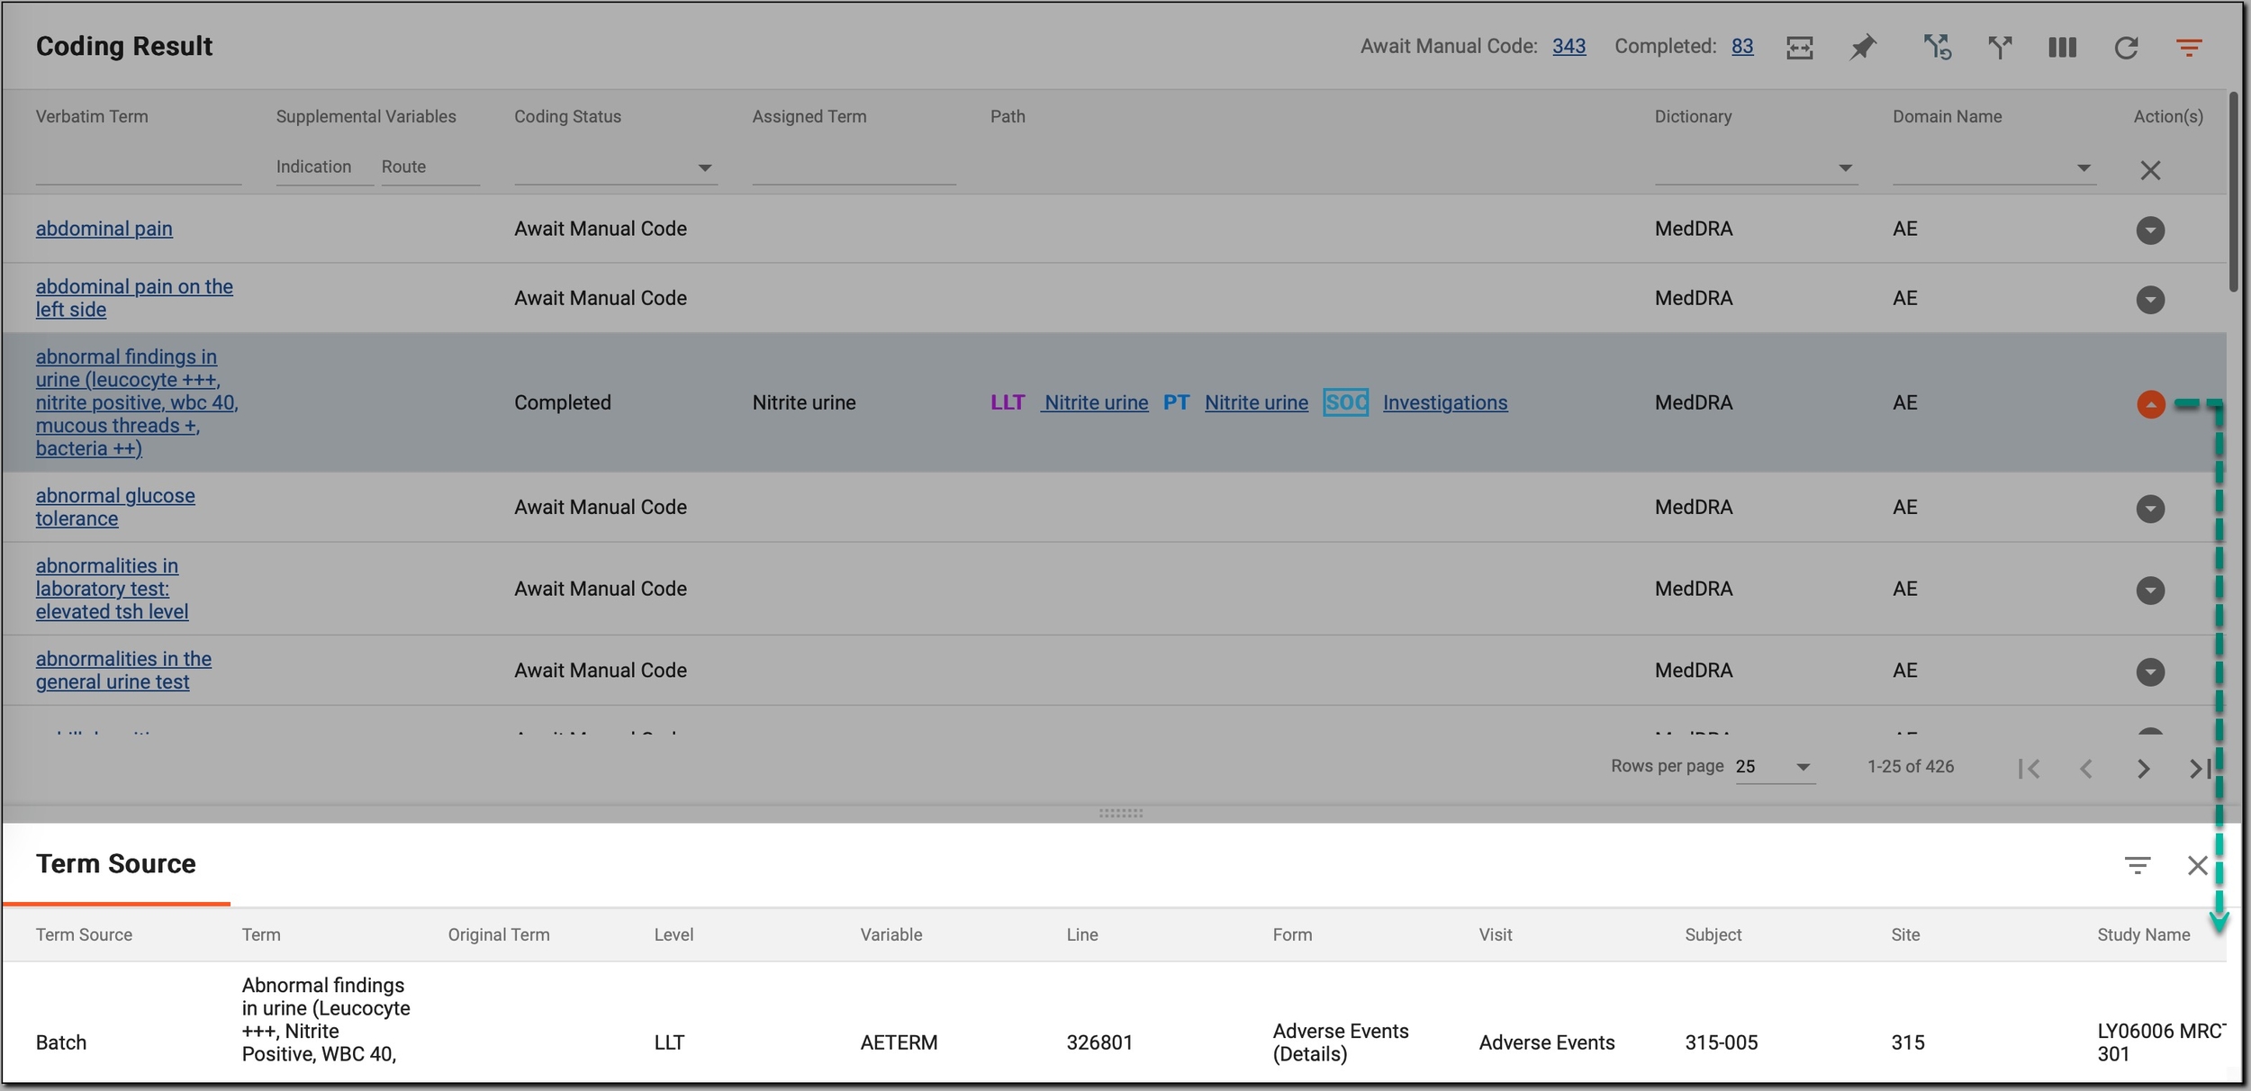Image resolution: width=2251 pixels, height=1091 pixels.
Task: Open Coding Status filter dropdown
Action: (x=616, y=168)
